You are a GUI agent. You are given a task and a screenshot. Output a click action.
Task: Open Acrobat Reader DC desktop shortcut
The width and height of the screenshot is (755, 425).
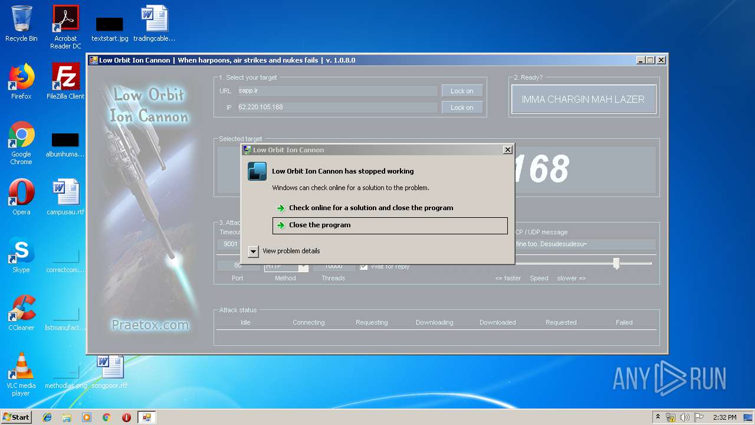click(65, 27)
